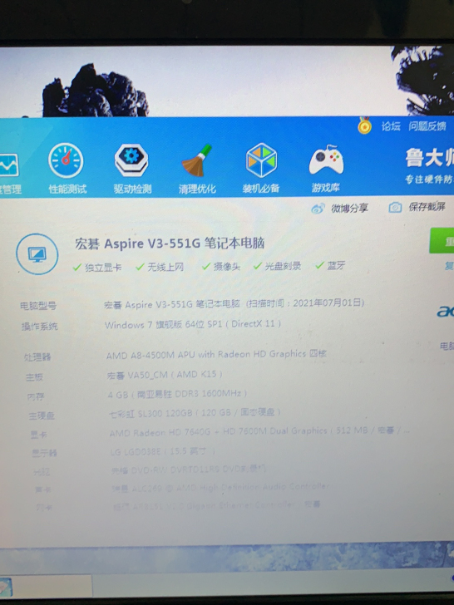Click the Weibo logo icon
The width and height of the screenshot is (454, 605).
tap(318, 209)
